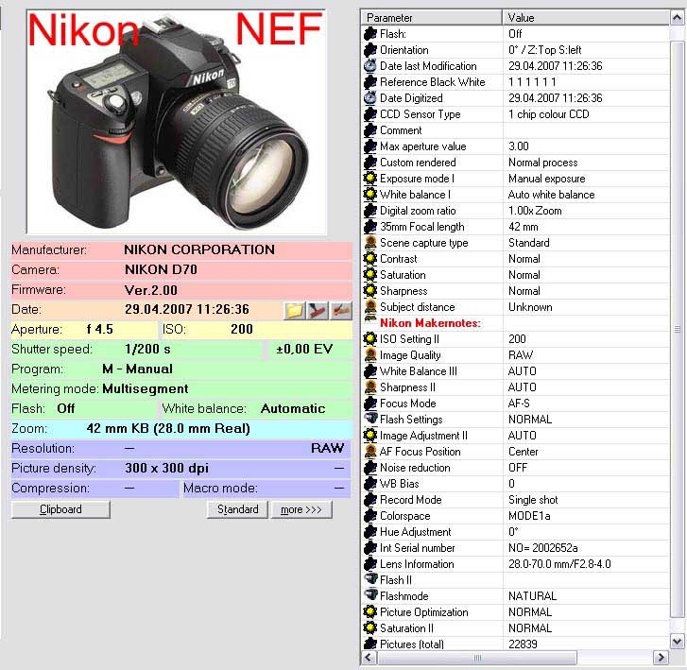Screen dimensions: 687x670
Task: Click the 'Ver.2.00' firmware text
Action: [x=150, y=290]
